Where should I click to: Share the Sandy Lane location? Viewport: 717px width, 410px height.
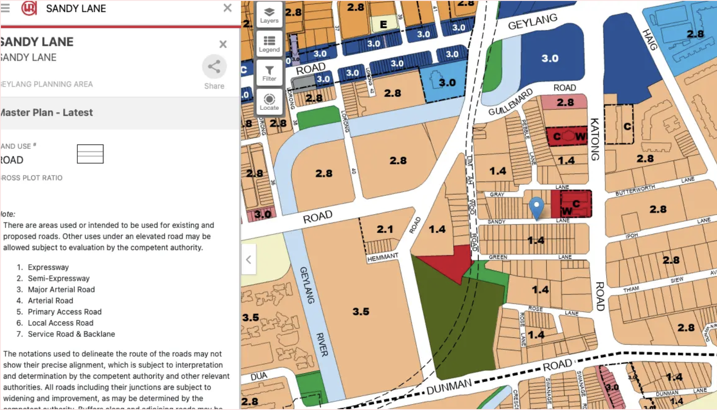[x=214, y=72]
